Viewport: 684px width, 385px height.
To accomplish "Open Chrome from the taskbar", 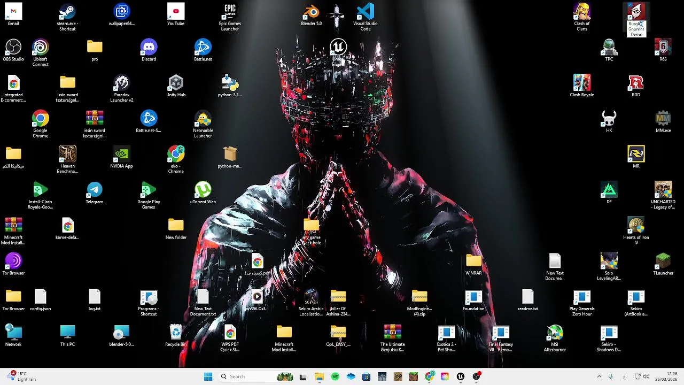I will (429, 376).
